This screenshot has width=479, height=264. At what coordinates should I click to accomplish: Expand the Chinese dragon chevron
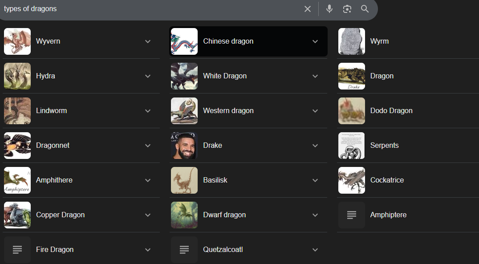pyautogui.click(x=315, y=41)
